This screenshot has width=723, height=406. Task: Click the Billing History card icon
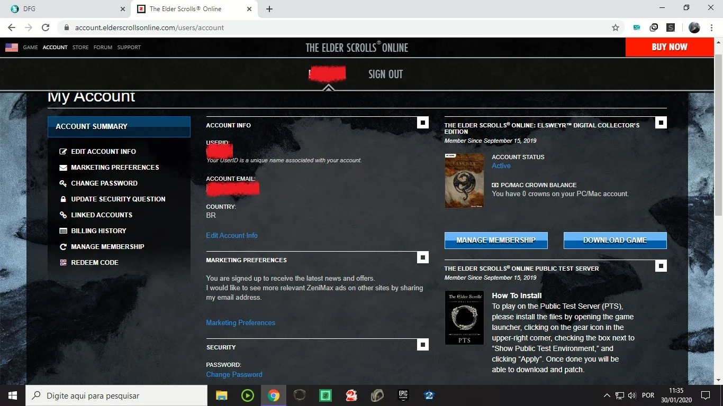tap(64, 231)
